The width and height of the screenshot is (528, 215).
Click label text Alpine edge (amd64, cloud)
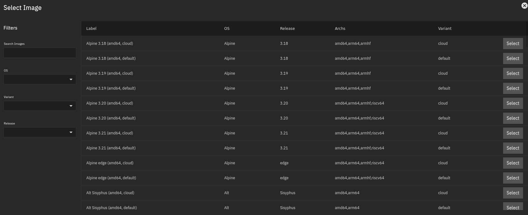(110, 163)
